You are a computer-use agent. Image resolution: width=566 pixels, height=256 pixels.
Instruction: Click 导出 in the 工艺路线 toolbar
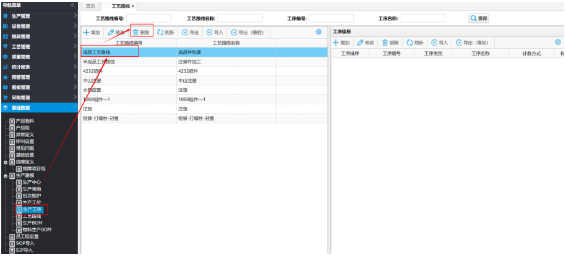point(191,33)
